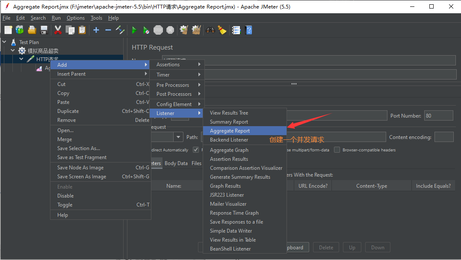The height and width of the screenshot is (260, 461).
Task: Click the Port Number field
Action: tap(438, 115)
